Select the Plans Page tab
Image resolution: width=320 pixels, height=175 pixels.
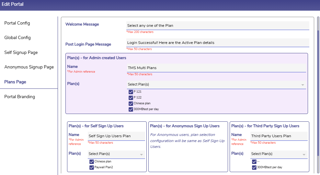point(15,82)
